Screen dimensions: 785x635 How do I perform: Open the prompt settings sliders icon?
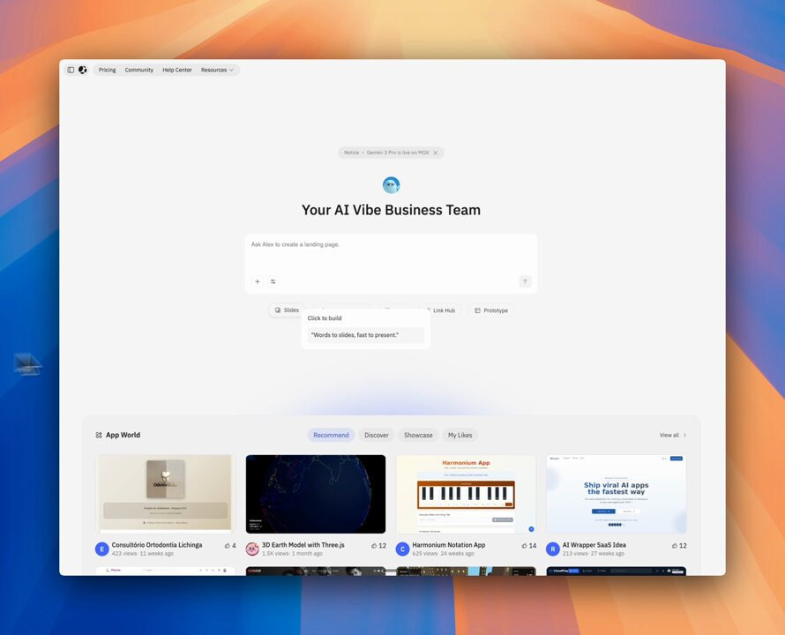pyautogui.click(x=273, y=281)
